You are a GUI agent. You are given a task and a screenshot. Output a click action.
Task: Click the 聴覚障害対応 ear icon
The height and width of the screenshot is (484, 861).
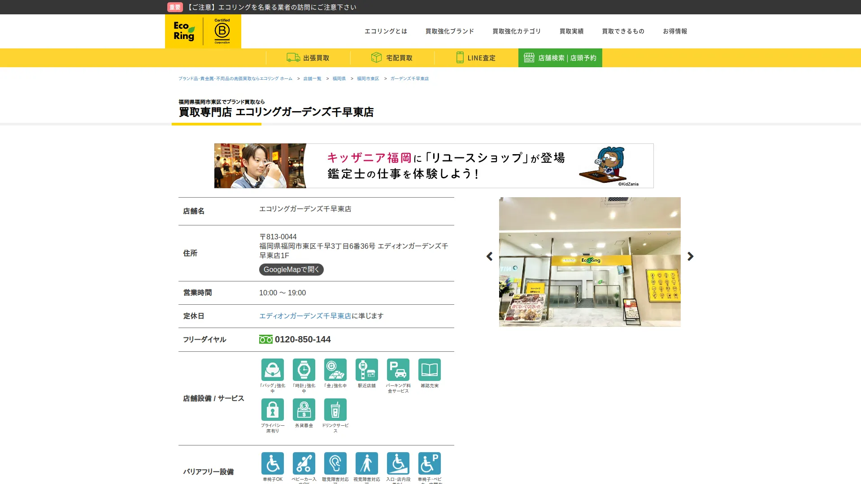pyautogui.click(x=335, y=463)
